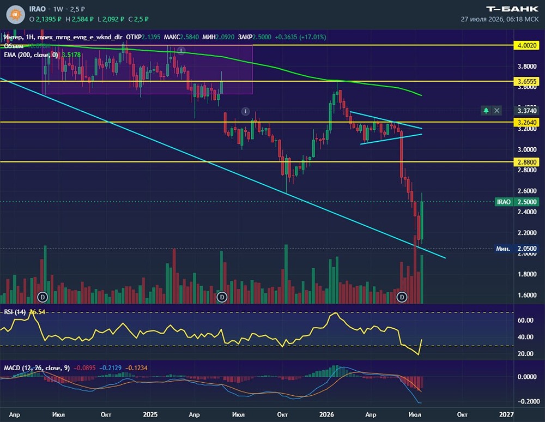Open the RSI (14) indicator legend
This screenshot has width=545, height=422.
click(15, 312)
